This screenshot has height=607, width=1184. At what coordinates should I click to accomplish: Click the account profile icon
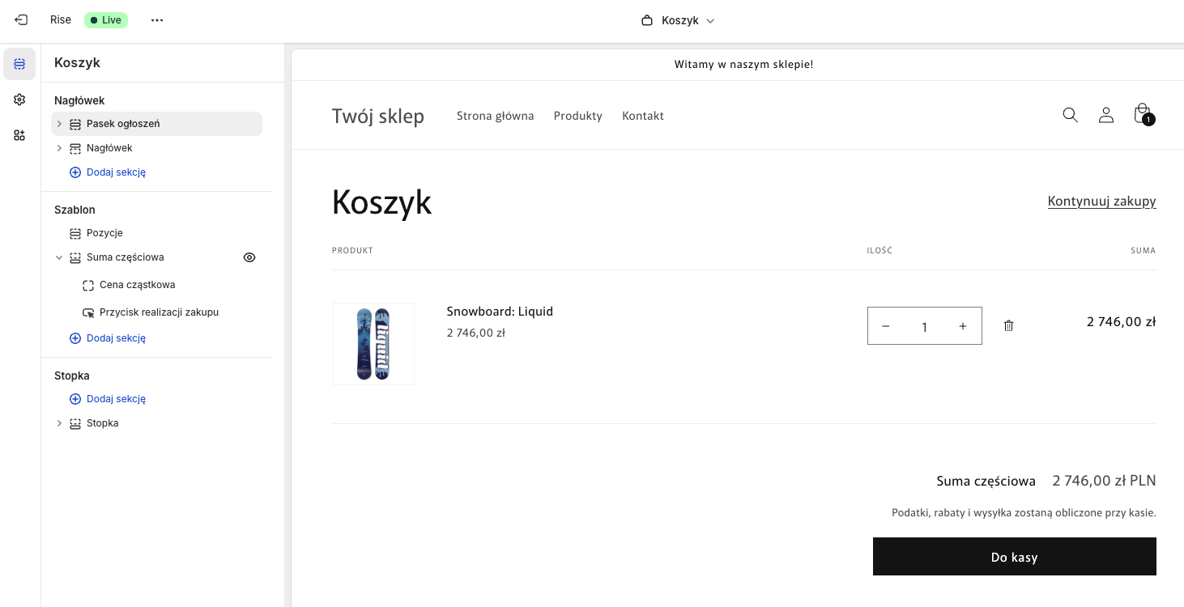pos(1105,115)
